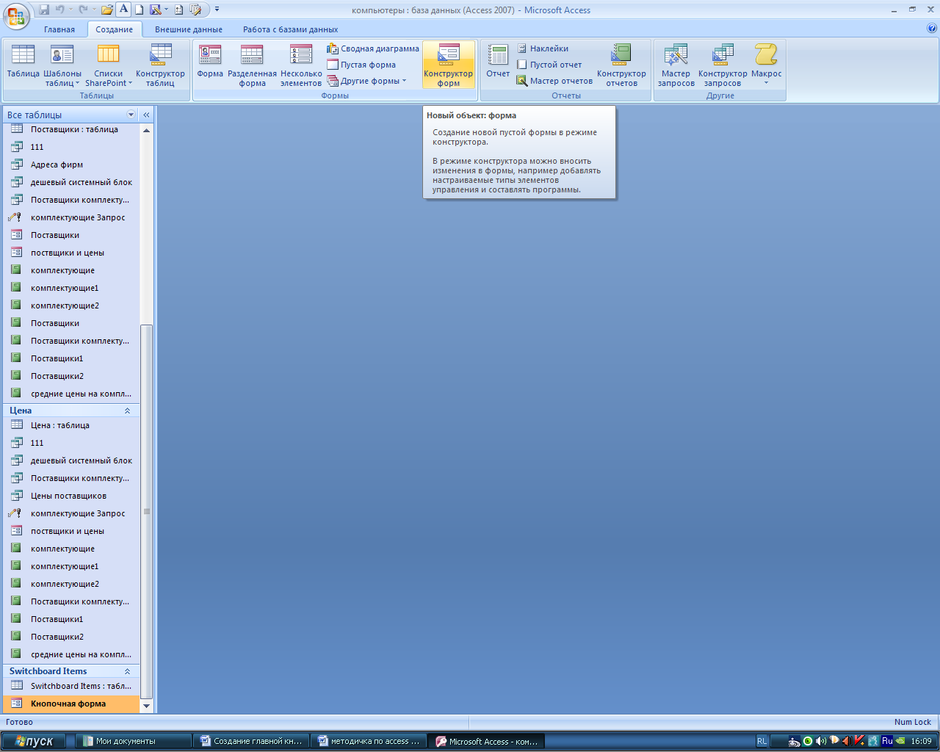Switch to Главная ribbon tab
The width and height of the screenshot is (940, 752).
click(x=59, y=29)
